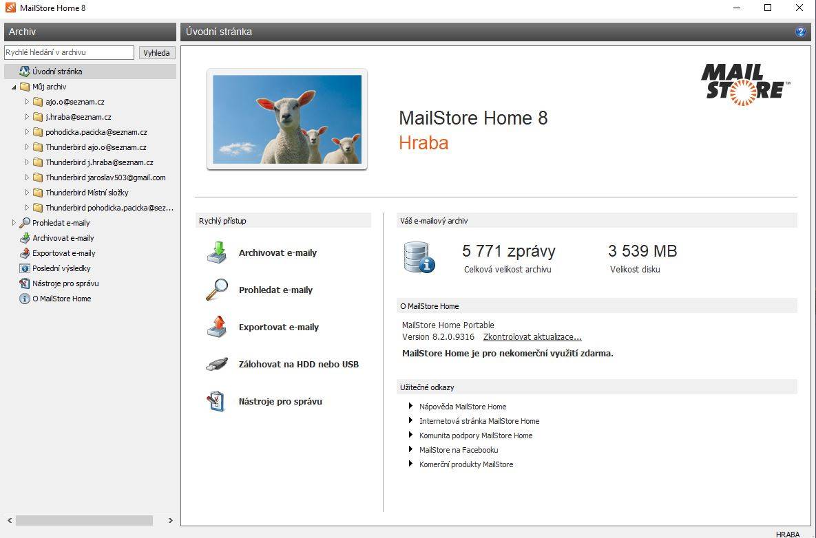Expand the Thunderbird ajo.o@seznam.cz folder
The height and width of the screenshot is (538, 816).
click(27, 147)
